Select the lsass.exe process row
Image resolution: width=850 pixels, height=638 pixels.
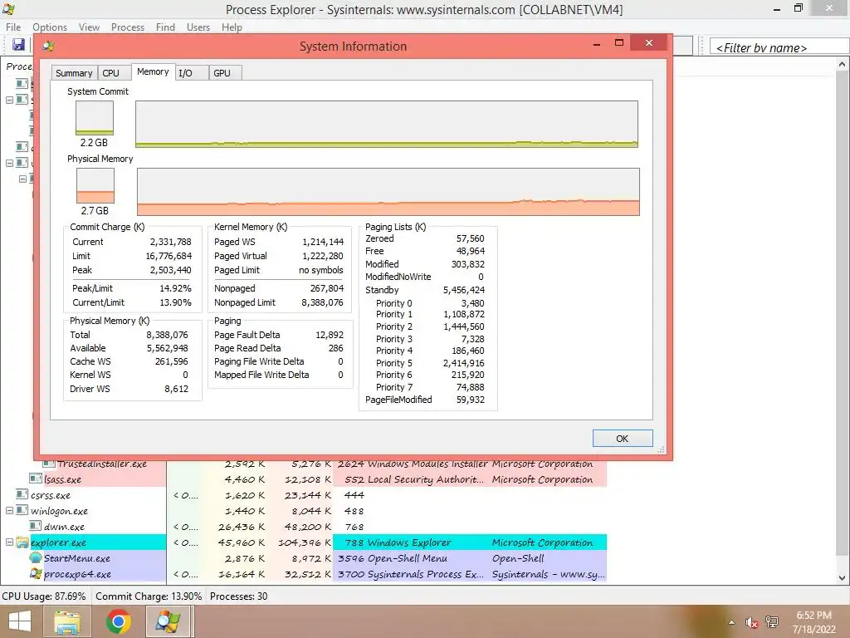pyautogui.click(x=304, y=479)
